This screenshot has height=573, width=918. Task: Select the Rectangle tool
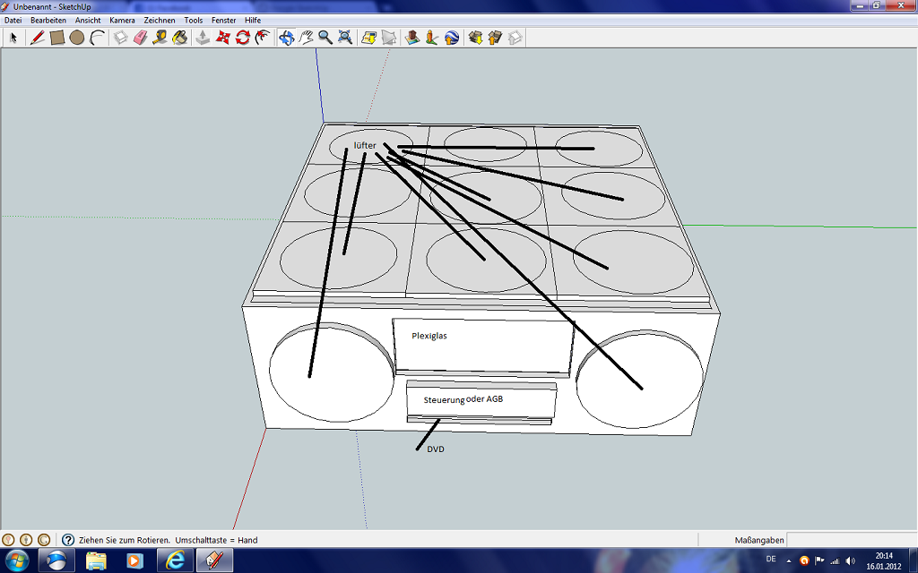[56, 37]
